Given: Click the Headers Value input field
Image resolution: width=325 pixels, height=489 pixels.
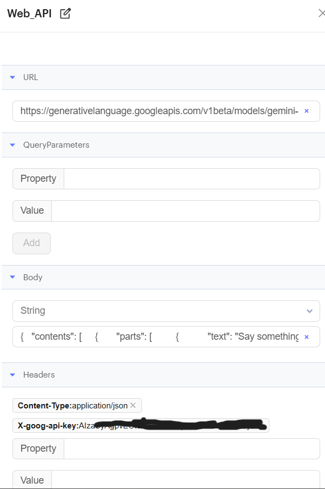Looking at the screenshot, I should (x=185, y=480).
